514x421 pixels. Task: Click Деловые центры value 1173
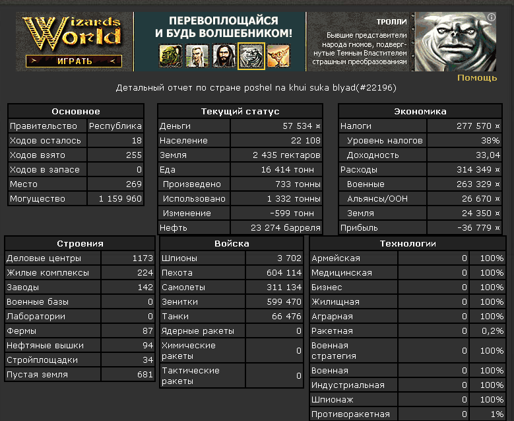click(143, 258)
